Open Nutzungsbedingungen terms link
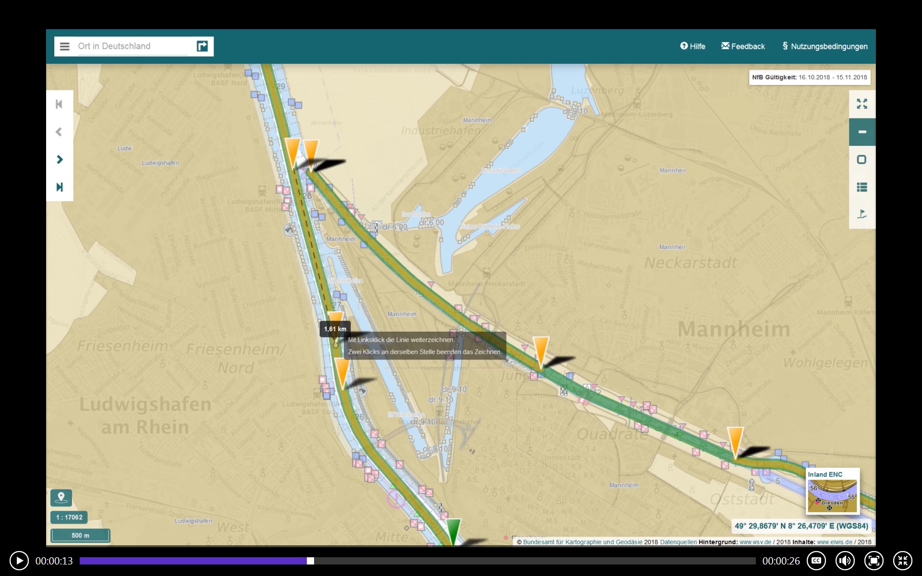The image size is (922, 576). point(825,46)
